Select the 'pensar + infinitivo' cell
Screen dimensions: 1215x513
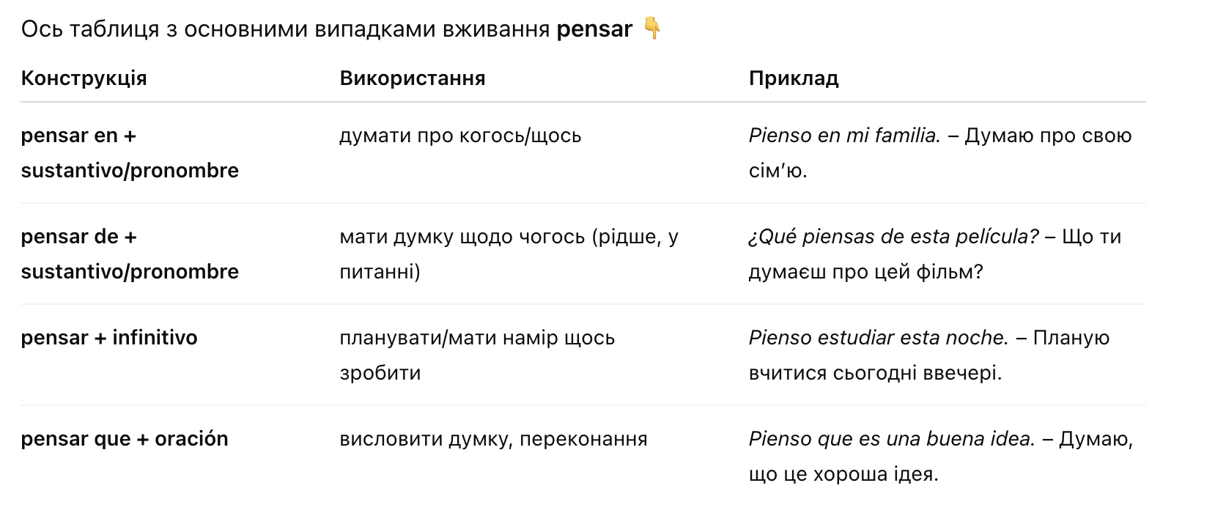click(x=109, y=338)
